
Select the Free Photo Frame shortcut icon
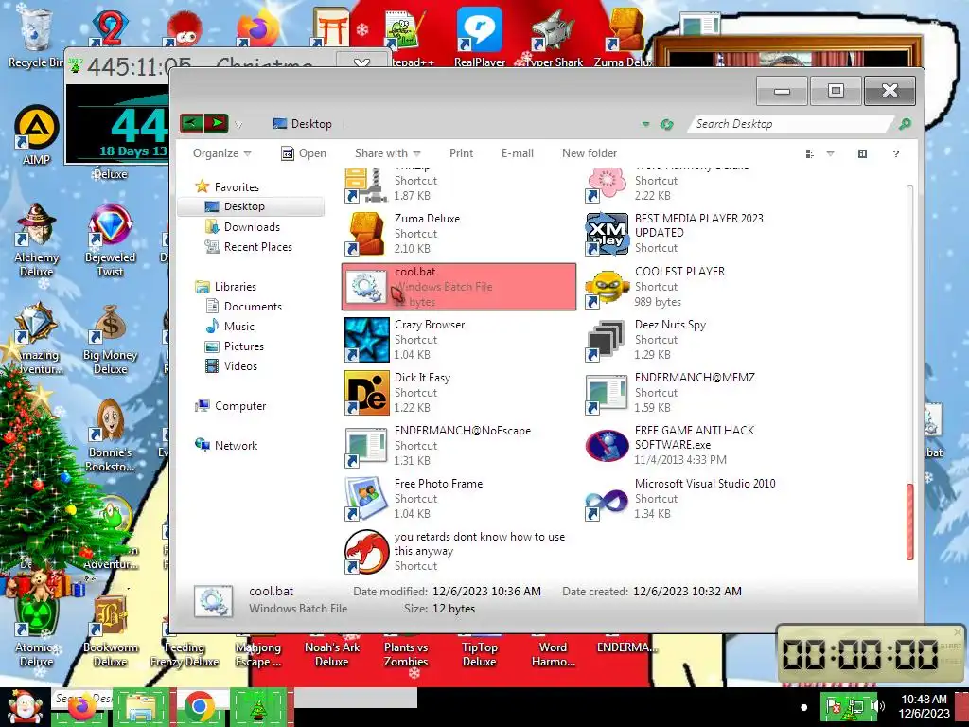366,498
